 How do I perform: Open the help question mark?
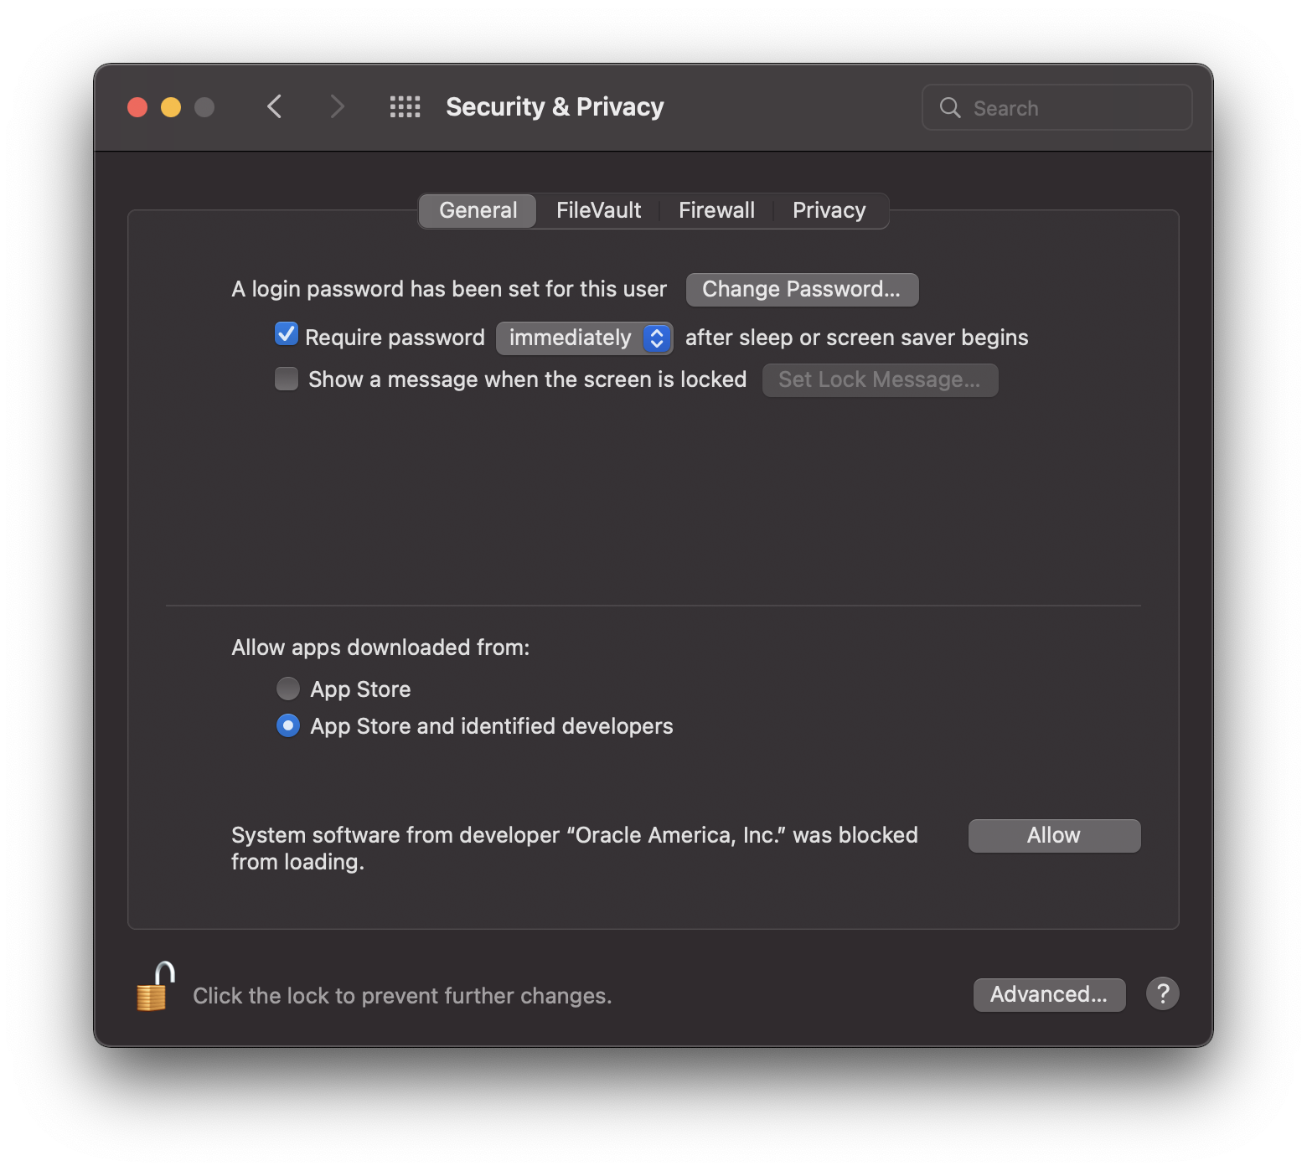pos(1161,994)
